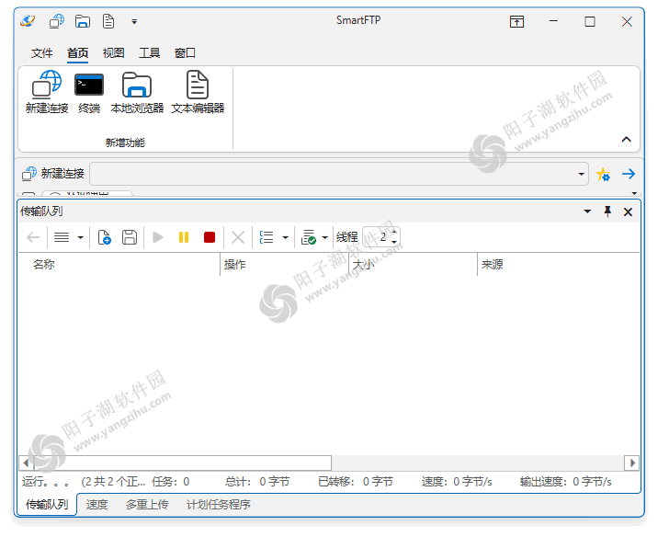658x537 pixels.
Task: Decrease thread count with down arrow
Action: pyautogui.click(x=394, y=242)
